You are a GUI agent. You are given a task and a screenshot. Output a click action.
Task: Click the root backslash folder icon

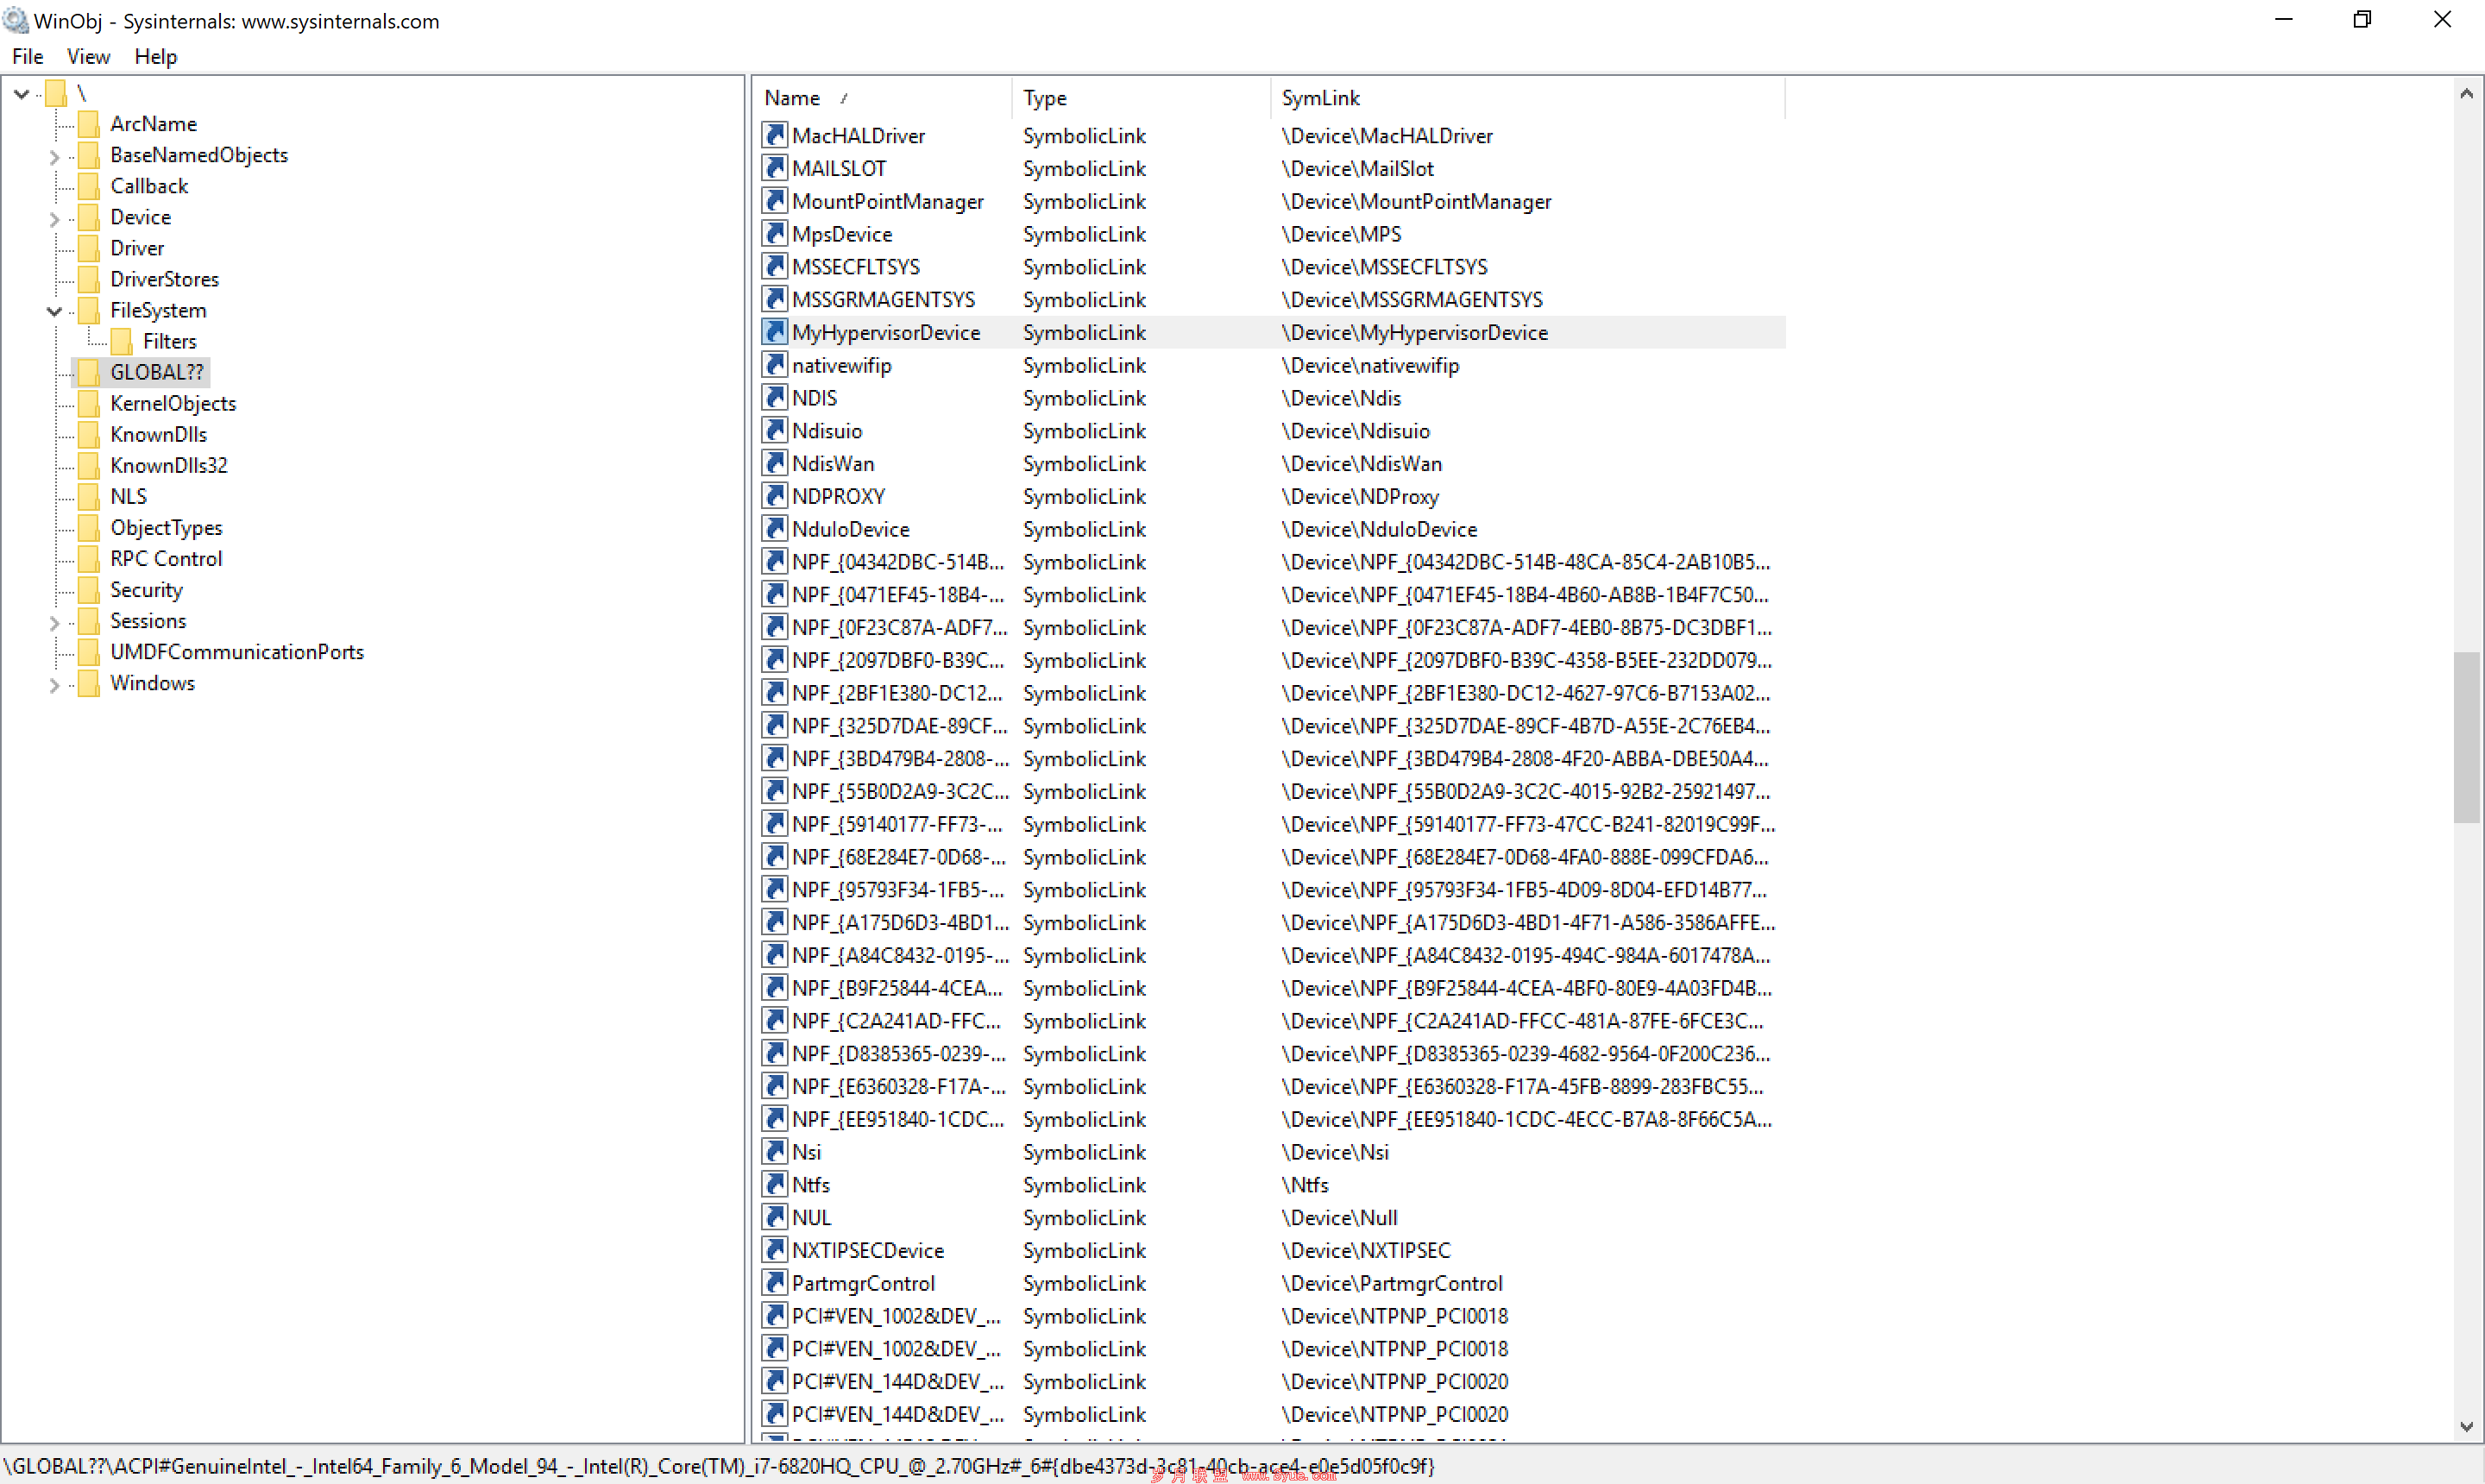click(x=56, y=93)
